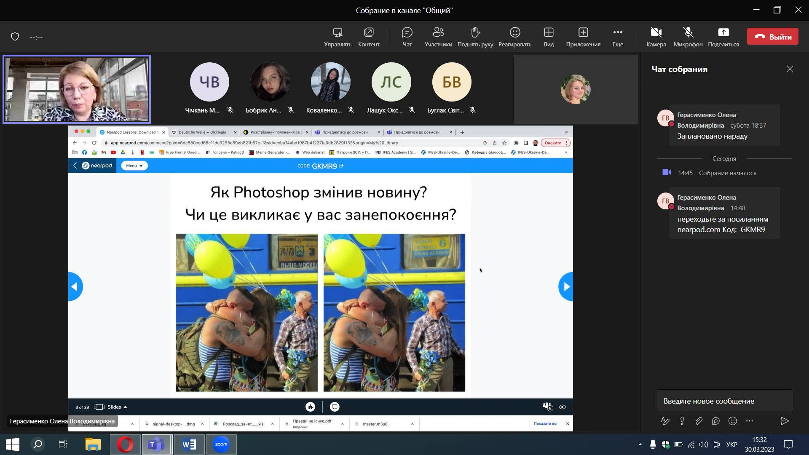Expand master.m3u8 download options
Viewport: 809px width, 455px height.
[412, 424]
